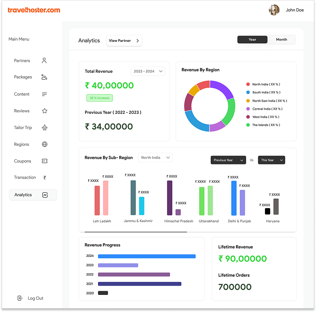Click the Jammu & Kashmir chart label
This screenshot has height=312, width=316.
(x=138, y=221)
